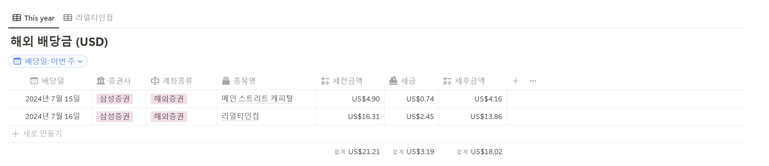The image size is (769, 166).
Task: Select the This year view tab
Action: (34, 18)
